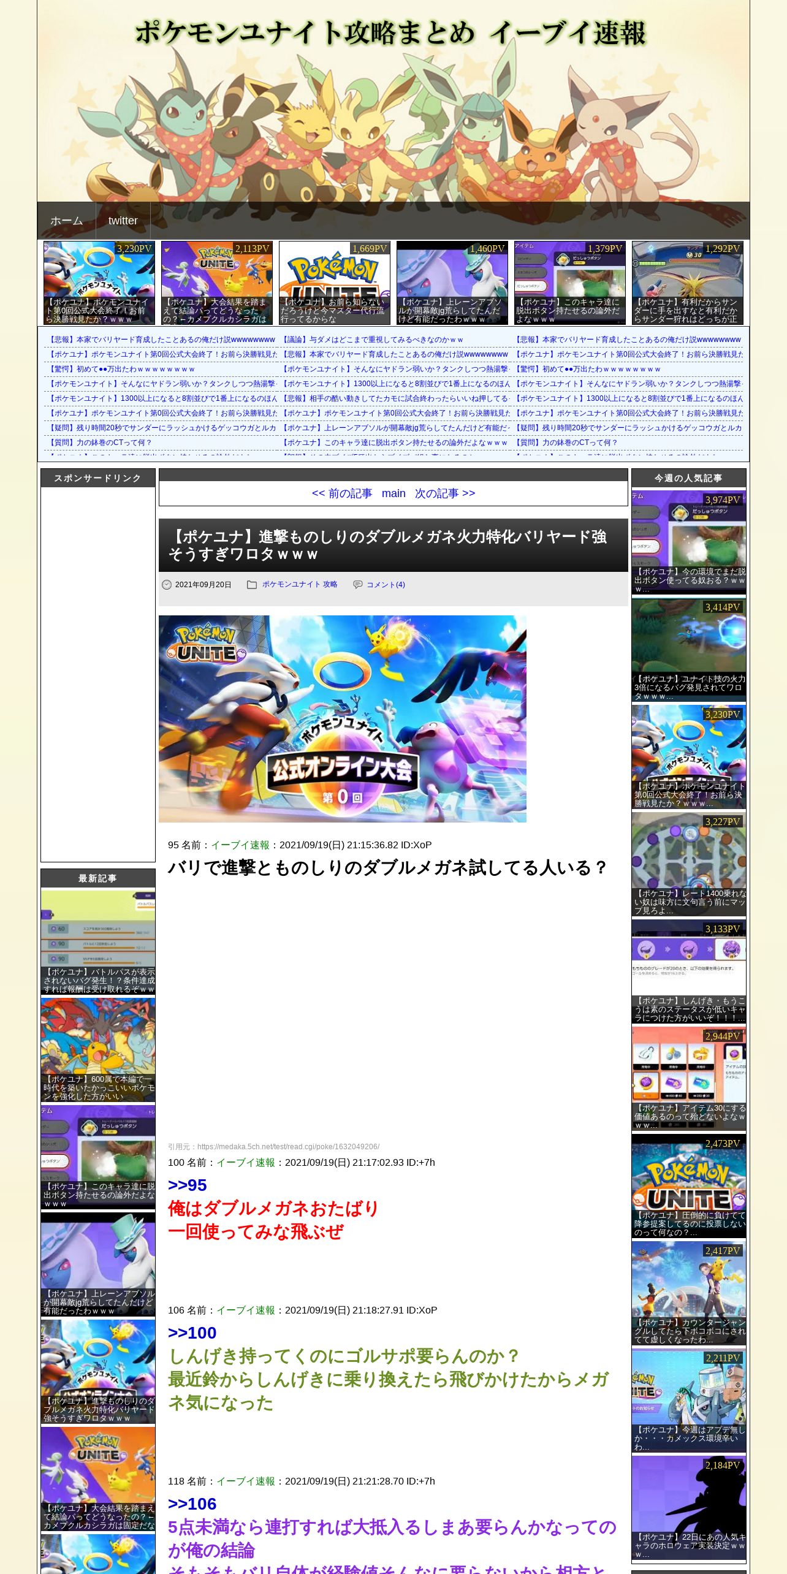The width and height of the screenshot is (787, 1574).
Task: Open popular article with 2,473PV
Action: tap(689, 1186)
